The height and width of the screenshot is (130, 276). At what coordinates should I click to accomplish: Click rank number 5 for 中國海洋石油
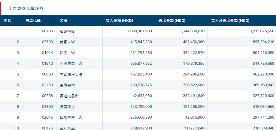click(x=18, y=74)
